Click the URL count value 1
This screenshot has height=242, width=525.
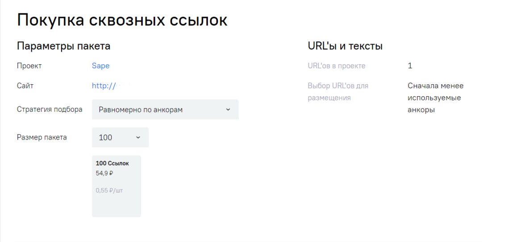410,66
